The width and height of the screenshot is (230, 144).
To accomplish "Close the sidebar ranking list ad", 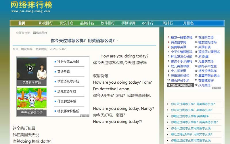I will pyautogui.click(x=220, y=88).
